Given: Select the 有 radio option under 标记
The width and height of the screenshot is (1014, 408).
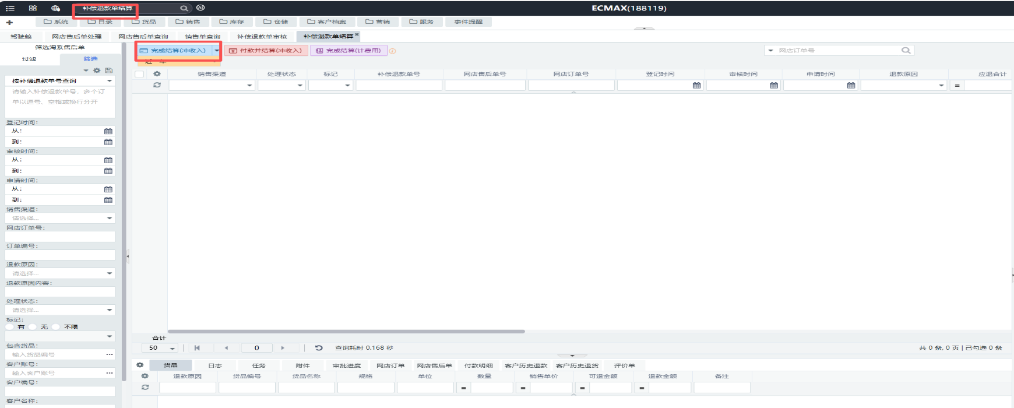Looking at the screenshot, I should point(10,327).
